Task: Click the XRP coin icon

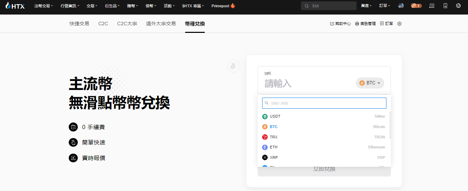Action: coord(265,157)
